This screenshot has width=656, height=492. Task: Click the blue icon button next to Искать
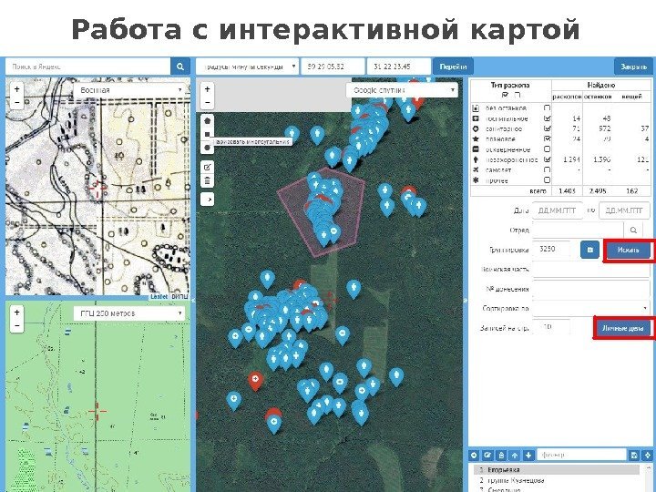(x=589, y=250)
